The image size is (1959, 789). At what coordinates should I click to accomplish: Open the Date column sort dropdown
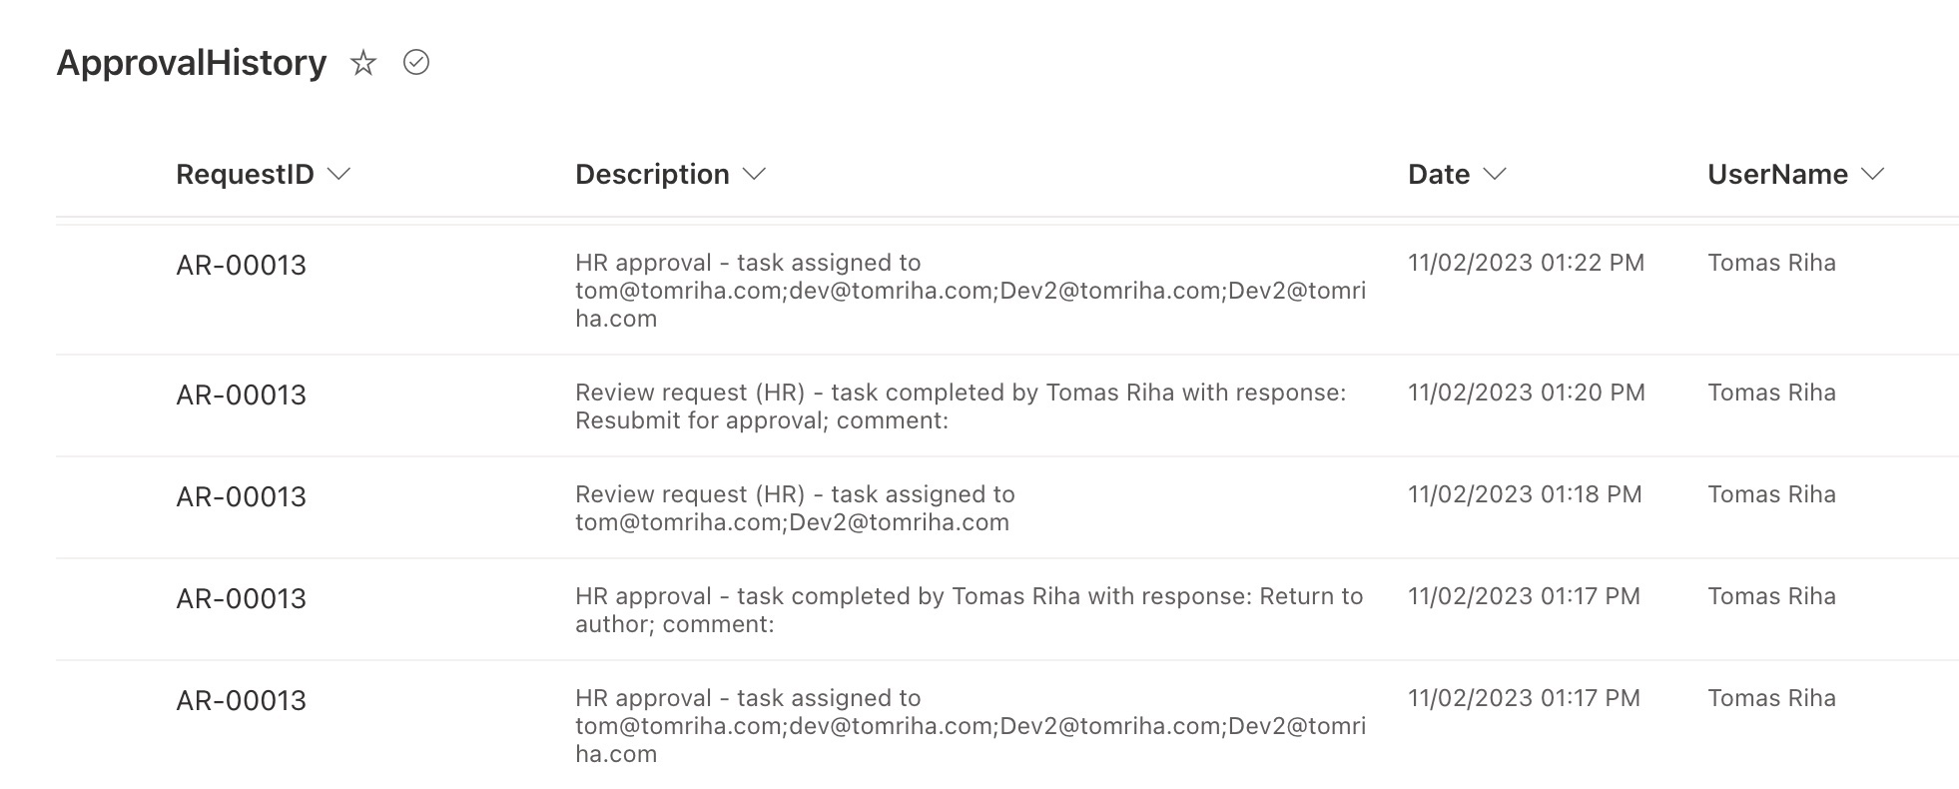1494,174
